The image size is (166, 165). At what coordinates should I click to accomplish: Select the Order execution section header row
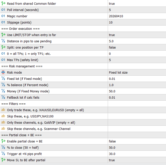[x=21, y=29]
